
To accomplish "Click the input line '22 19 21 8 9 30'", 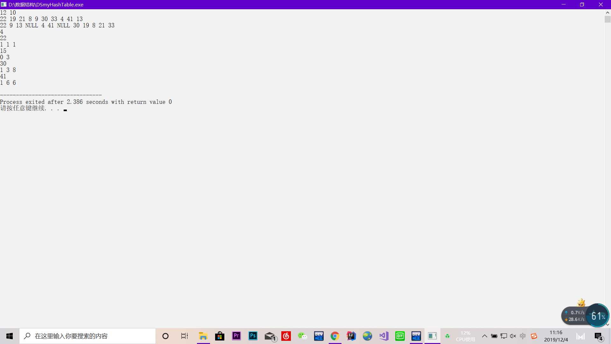I will point(41,19).
